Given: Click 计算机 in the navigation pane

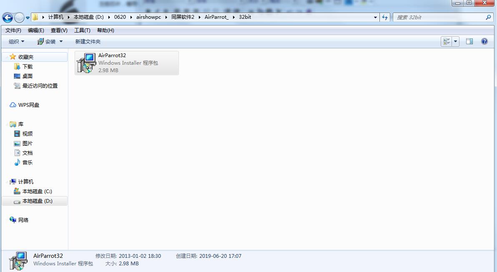Looking at the screenshot, I should [26, 181].
